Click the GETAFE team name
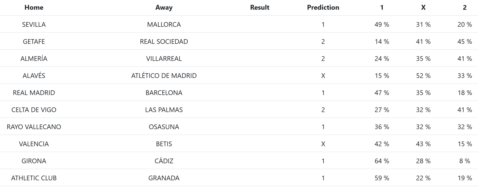The width and height of the screenshot is (478, 189). pyautogui.click(x=34, y=42)
